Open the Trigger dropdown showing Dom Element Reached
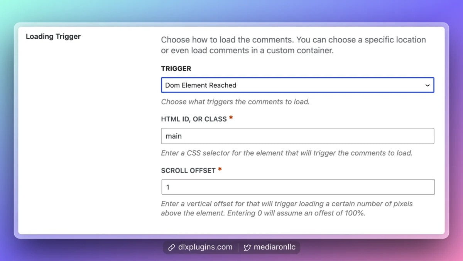Screen dimensions: 463x261 (x=297, y=85)
